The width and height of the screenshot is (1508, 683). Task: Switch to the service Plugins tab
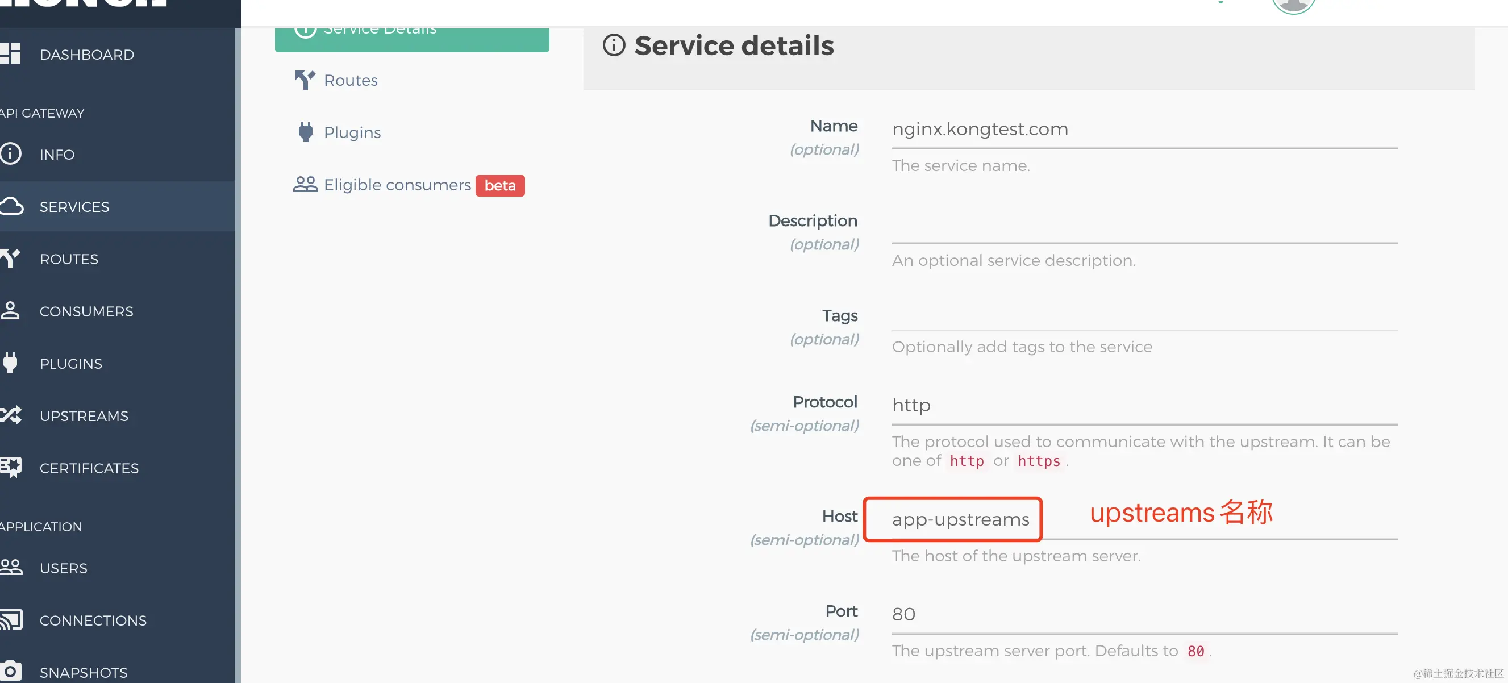pos(352,132)
